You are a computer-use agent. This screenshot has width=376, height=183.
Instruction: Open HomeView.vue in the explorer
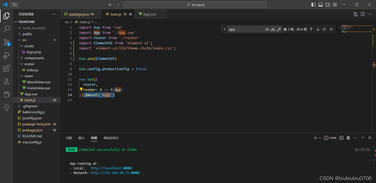pyautogui.click(x=38, y=88)
